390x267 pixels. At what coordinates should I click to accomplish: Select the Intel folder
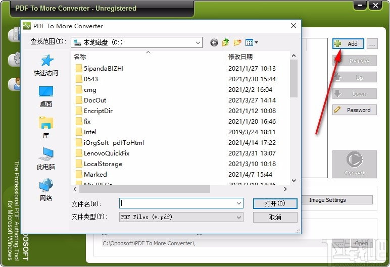click(x=86, y=132)
